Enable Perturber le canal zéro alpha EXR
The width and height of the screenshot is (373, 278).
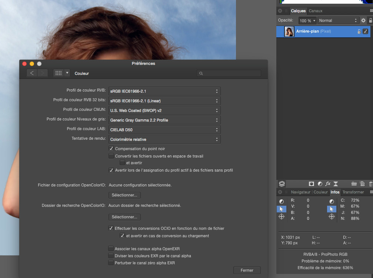tap(111, 263)
